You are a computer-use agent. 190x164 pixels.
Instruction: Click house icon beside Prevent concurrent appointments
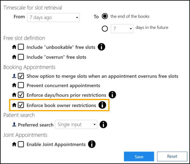click(14, 85)
